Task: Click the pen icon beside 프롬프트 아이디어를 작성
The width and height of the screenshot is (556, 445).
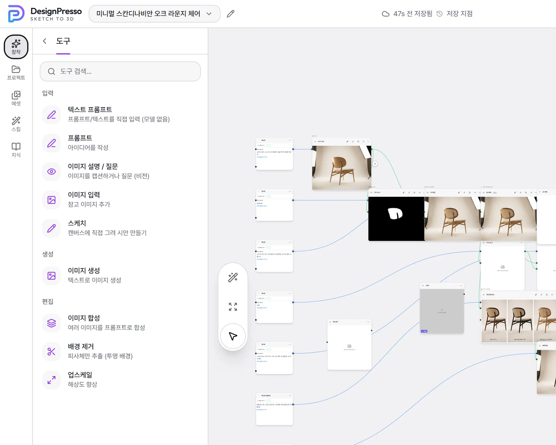Action: pyautogui.click(x=52, y=143)
